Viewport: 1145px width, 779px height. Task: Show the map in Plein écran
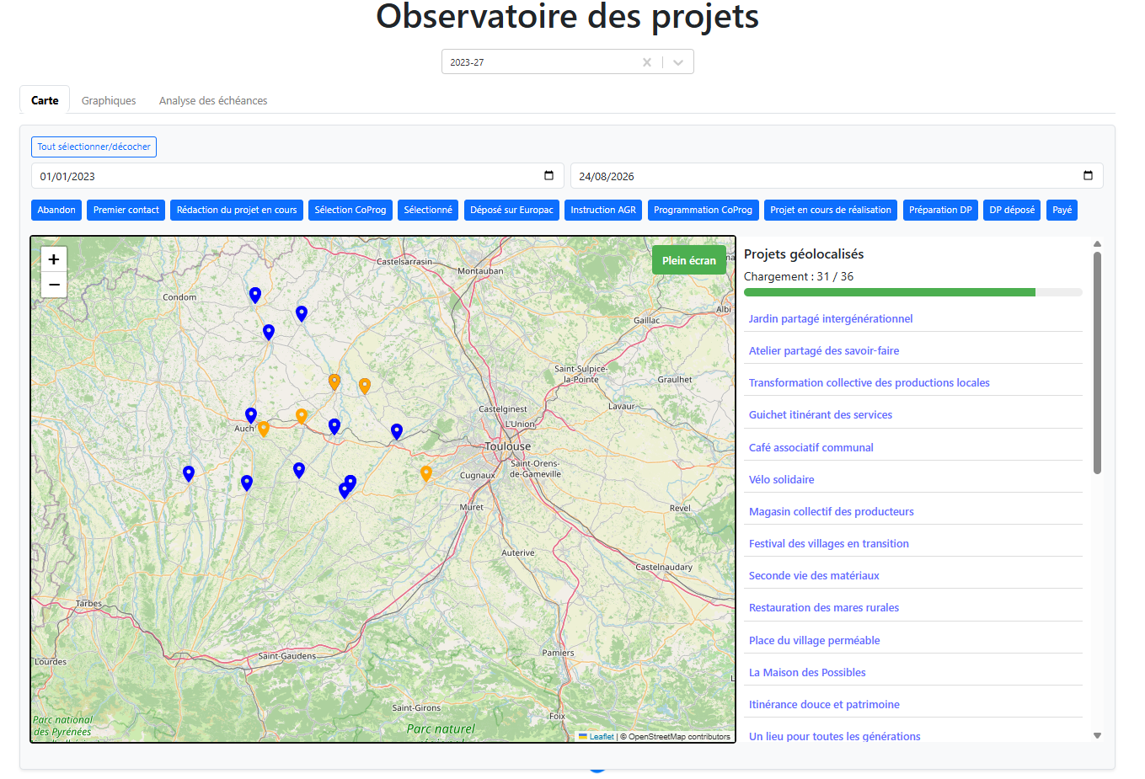689,260
